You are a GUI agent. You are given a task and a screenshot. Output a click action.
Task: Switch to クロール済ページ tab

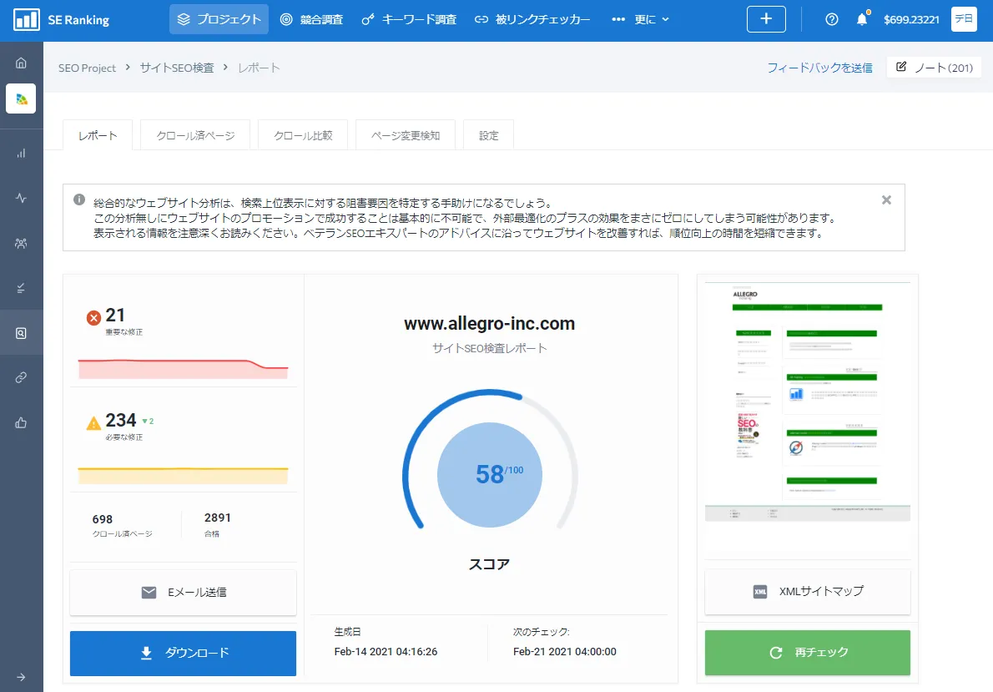tap(195, 135)
